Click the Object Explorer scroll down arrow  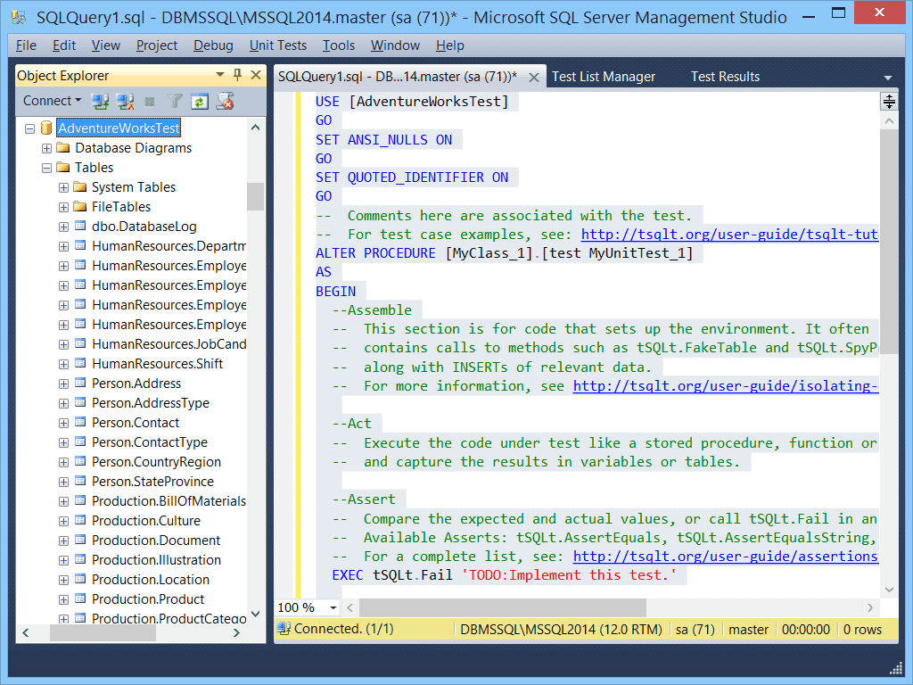click(255, 614)
